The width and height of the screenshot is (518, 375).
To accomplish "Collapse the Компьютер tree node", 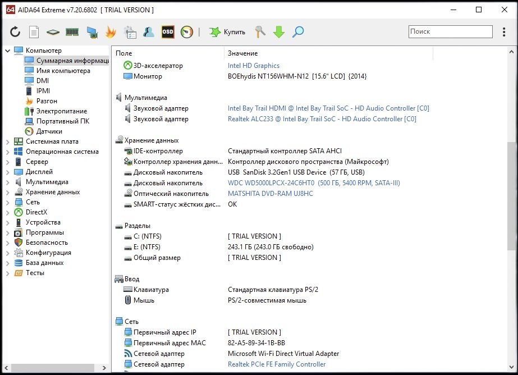I will pos(8,51).
